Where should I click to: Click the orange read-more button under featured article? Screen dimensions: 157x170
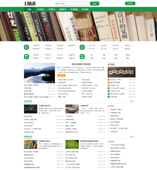(61, 75)
